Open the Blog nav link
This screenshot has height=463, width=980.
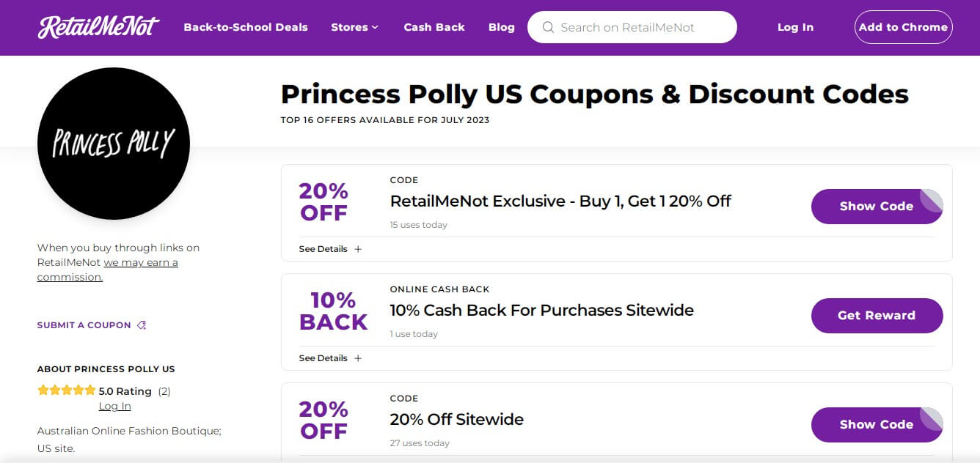click(x=502, y=27)
